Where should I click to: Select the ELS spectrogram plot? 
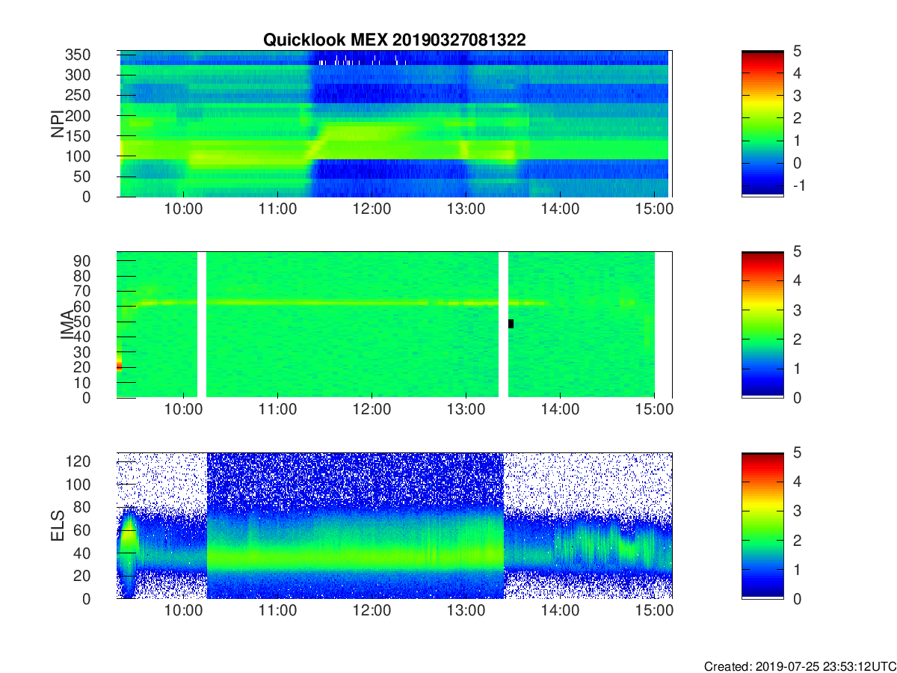pos(395,526)
